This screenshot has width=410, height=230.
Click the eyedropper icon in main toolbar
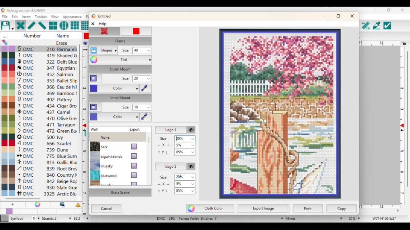pos(377,26)
